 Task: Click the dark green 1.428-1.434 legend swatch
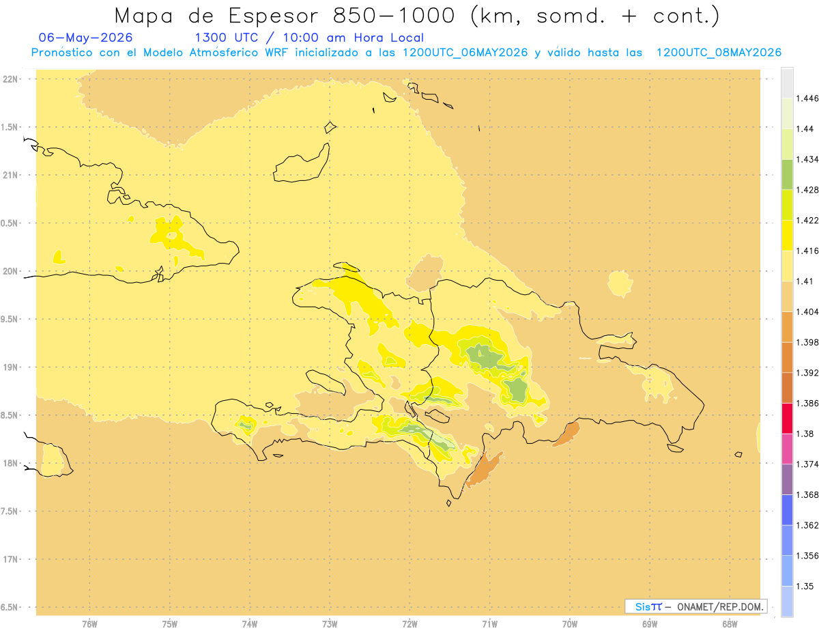[x=787, y=174]
